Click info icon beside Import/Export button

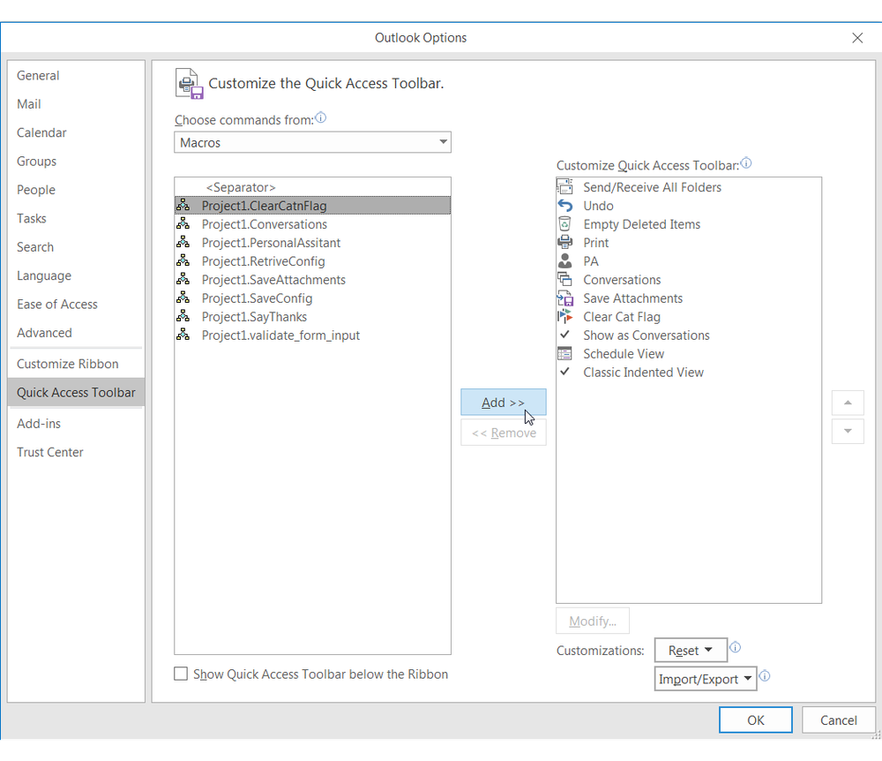(x=765, y=676)
